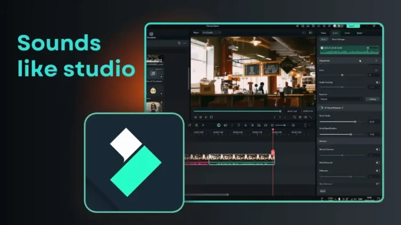401x225 pixels.
Task: Set mark in with the left brace icon
Action: [x=274, y=117]
